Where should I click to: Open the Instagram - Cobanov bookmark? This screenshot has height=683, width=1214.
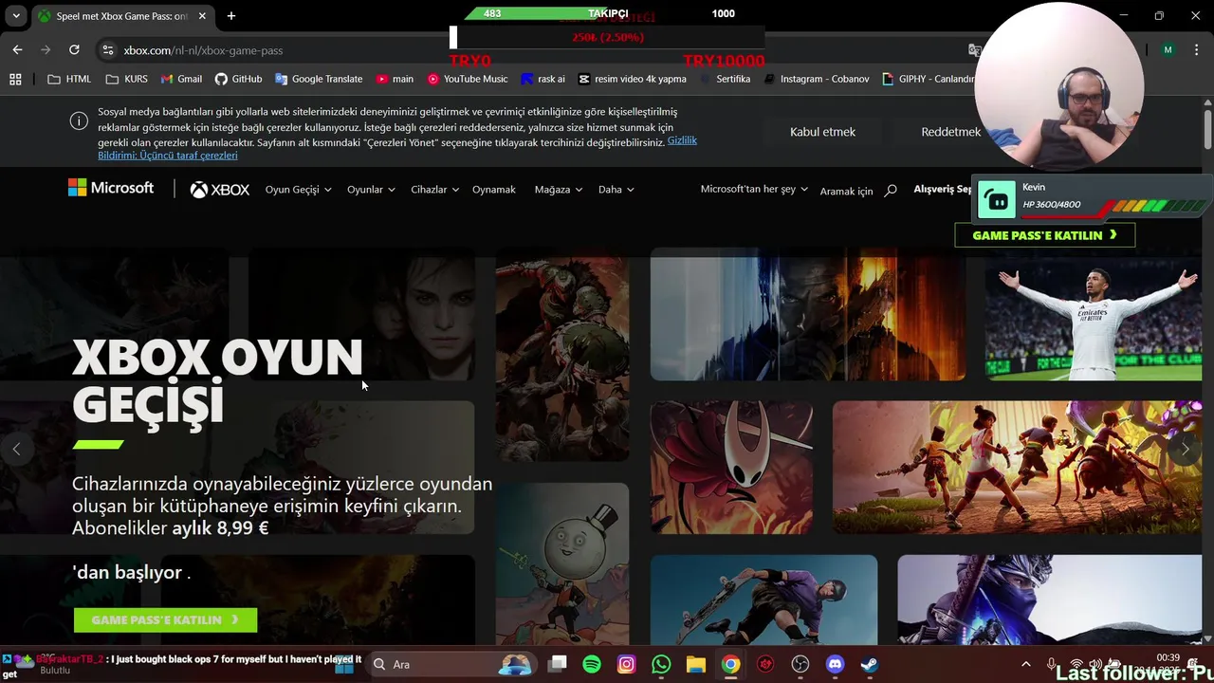pos(816,79)
